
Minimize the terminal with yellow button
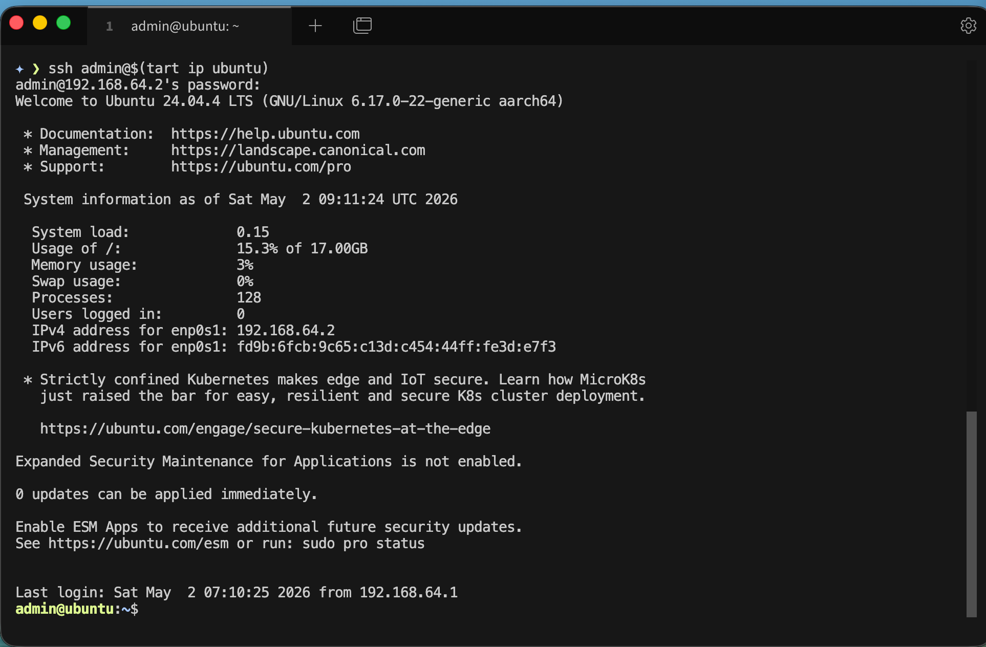point(40,23)
